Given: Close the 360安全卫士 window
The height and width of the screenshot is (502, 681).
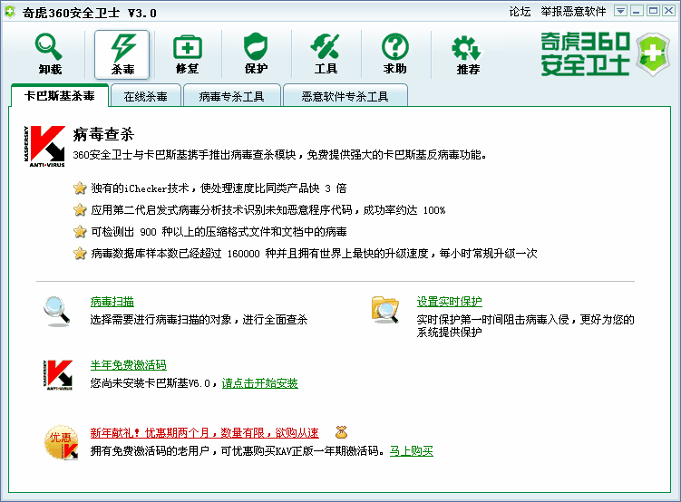Looking at the screenshot, I should [x=669, y=11].
